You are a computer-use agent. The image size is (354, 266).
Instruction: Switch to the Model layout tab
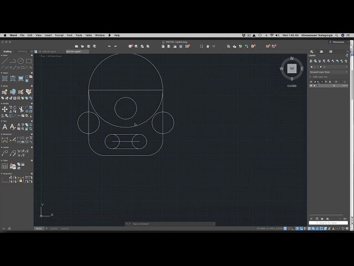tap(39, 228)
